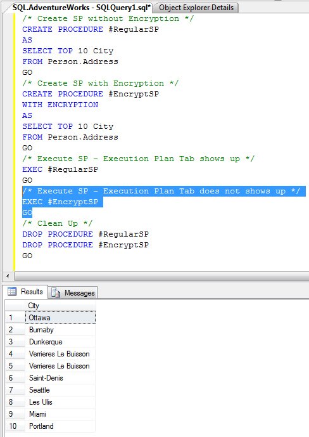Click row header number 4
Viewport: 309px width, 437px height.
[x=15, y=354]
